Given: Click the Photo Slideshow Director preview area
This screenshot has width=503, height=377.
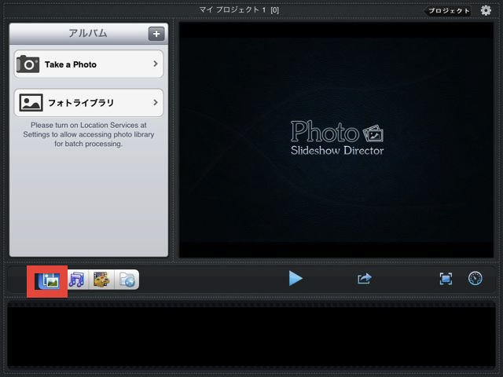Looking at the screenshot, I should [x=336, y=140].
